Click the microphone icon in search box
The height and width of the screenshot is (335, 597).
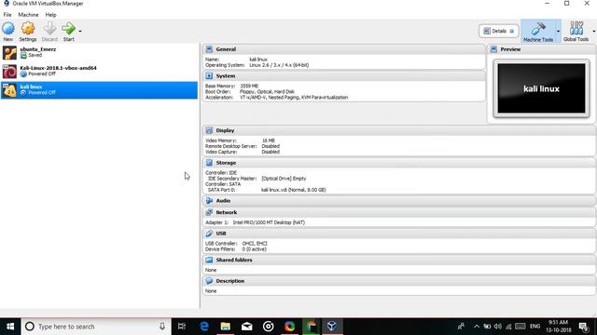click(162, 327)
